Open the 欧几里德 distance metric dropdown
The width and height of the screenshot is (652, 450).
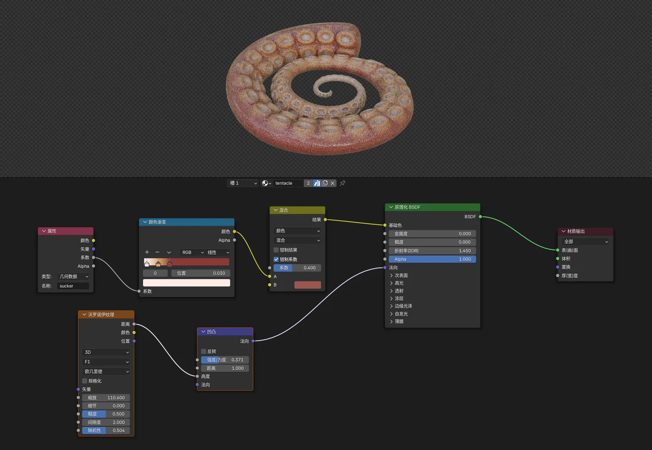106,371
